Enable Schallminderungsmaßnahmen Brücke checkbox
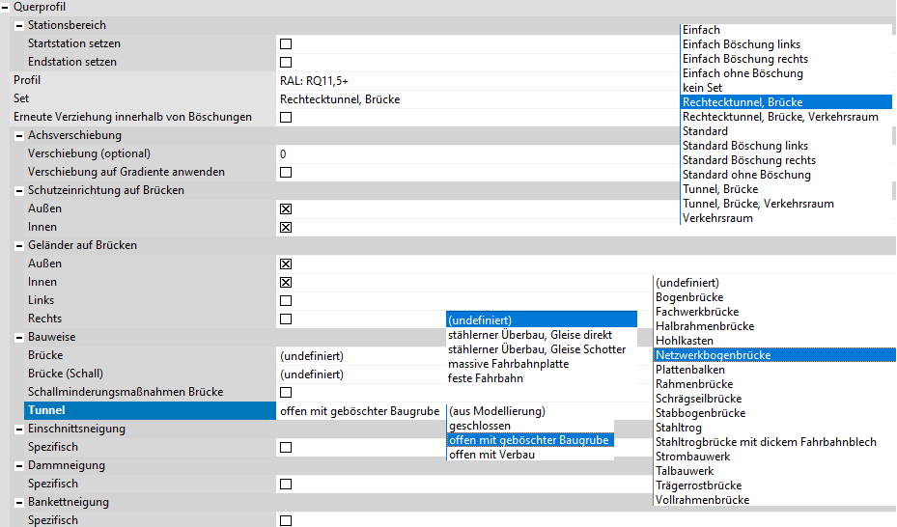 (x=286, y=393)
